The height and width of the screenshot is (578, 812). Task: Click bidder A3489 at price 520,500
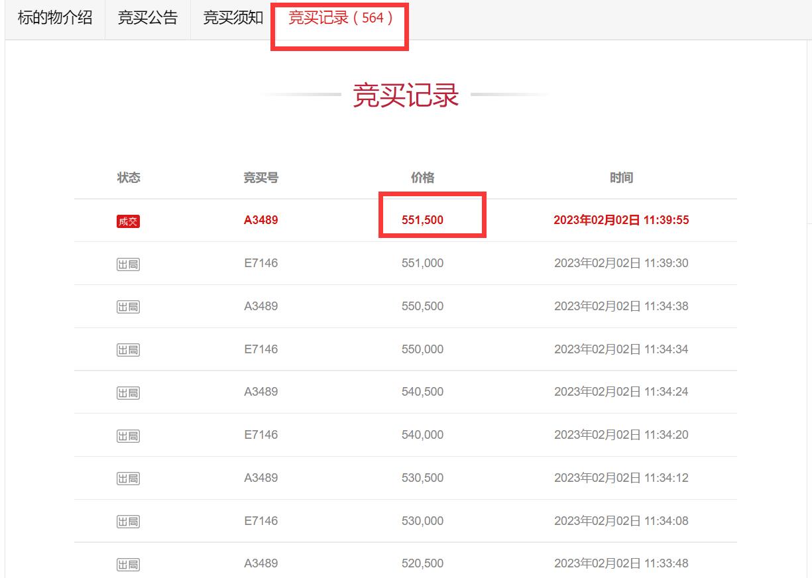click(x=261, y=563)
